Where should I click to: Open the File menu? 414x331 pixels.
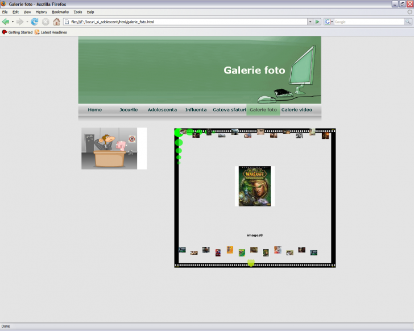click(x=5, y=12)
